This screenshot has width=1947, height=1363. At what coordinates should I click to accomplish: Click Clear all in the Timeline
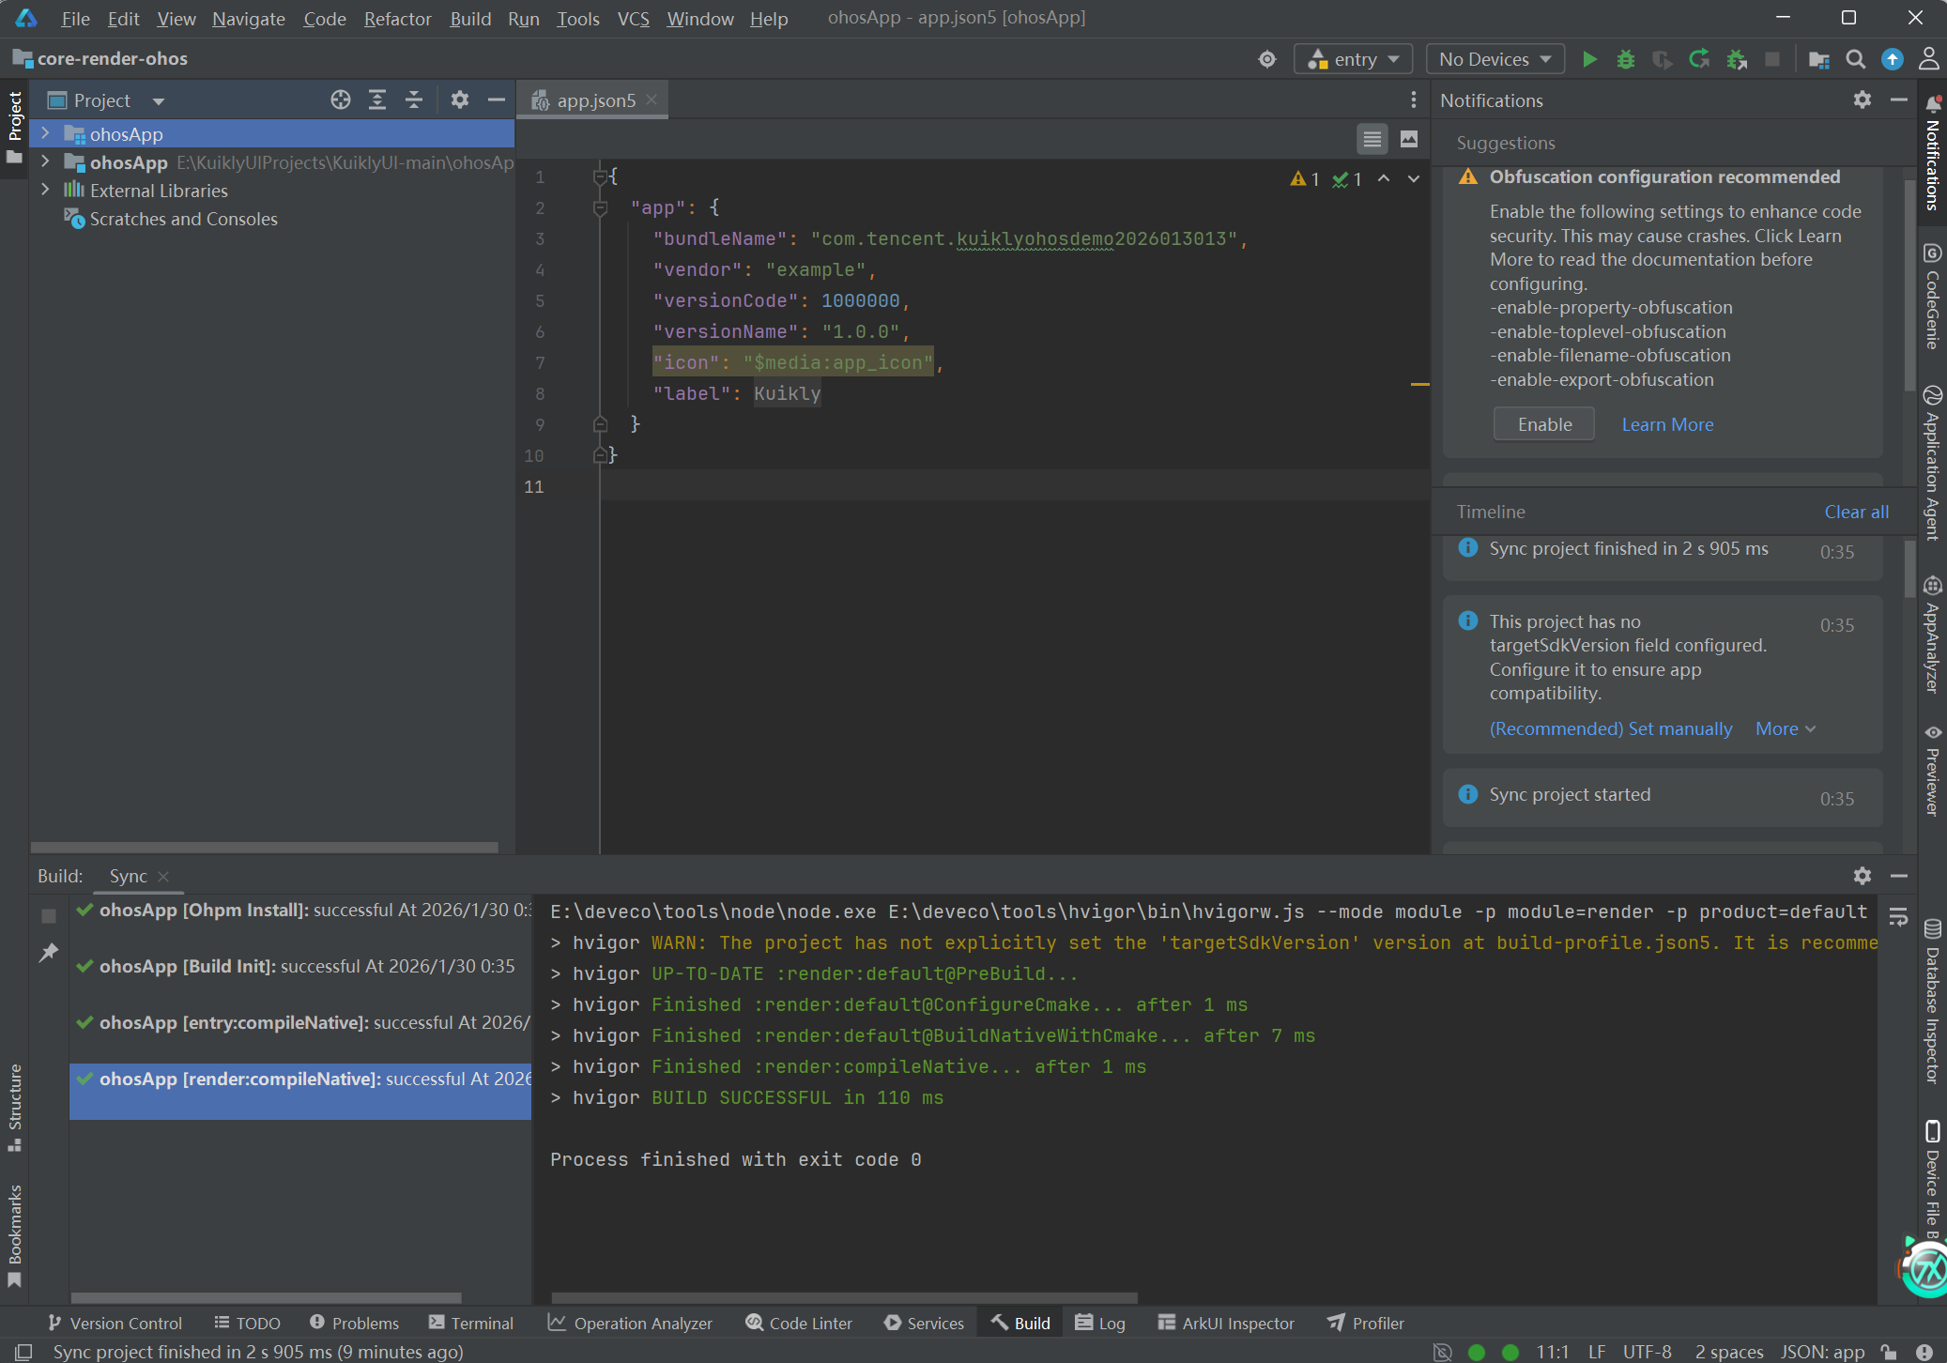[x=1856, y=512]
